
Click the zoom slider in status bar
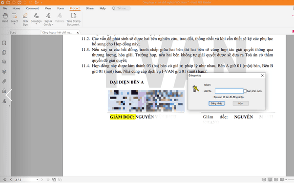point(290,180)
